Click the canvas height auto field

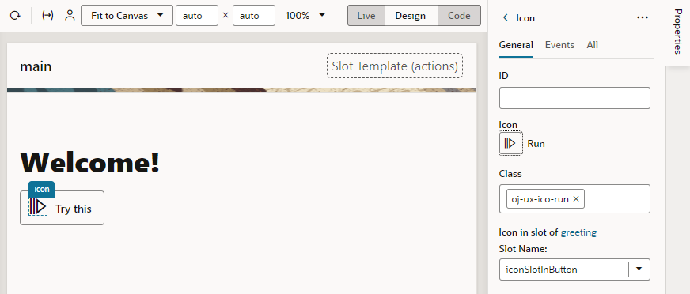tap(254, 16)
